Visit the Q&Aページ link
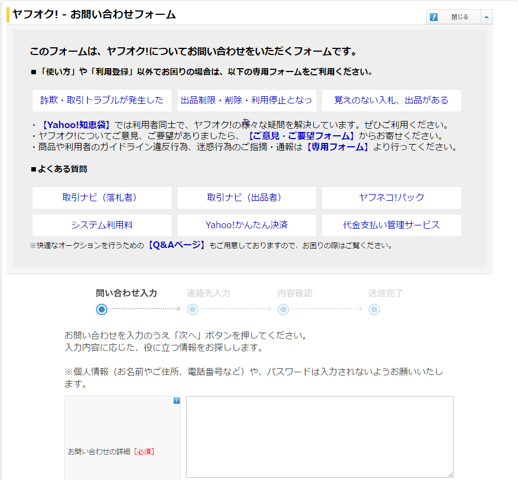 [x=176, y=245]
